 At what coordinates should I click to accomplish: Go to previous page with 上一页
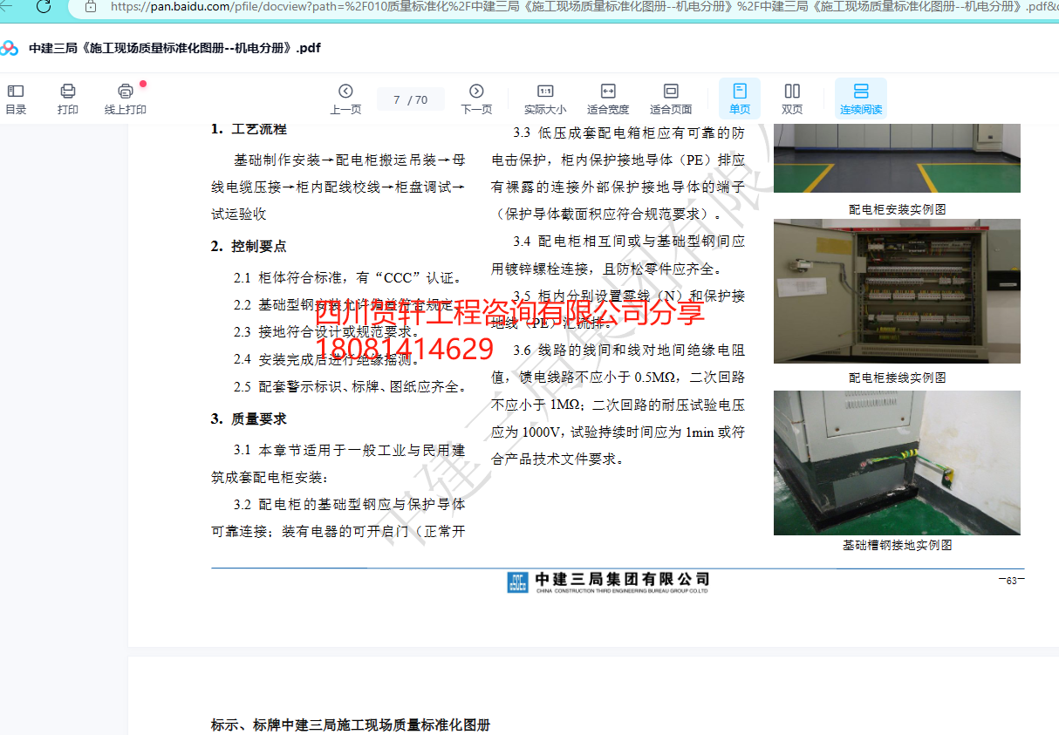coord(345,99)
